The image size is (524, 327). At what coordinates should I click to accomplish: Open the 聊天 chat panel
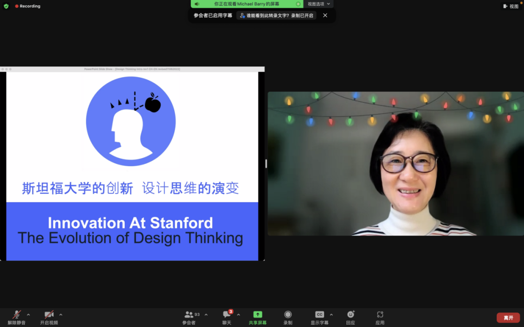(227, 318)
